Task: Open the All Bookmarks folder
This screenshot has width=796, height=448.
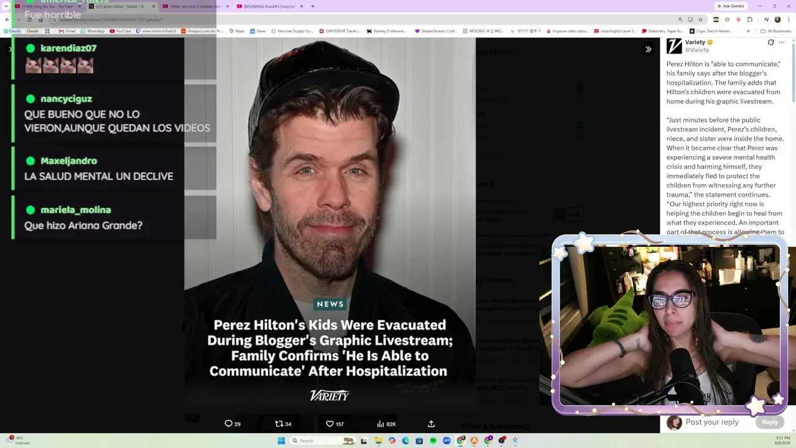Action: click(776, 31)
